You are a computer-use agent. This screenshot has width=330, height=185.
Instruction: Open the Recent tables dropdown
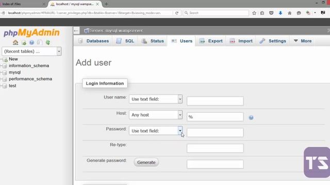pyautogui.click(x=31, y=51)
